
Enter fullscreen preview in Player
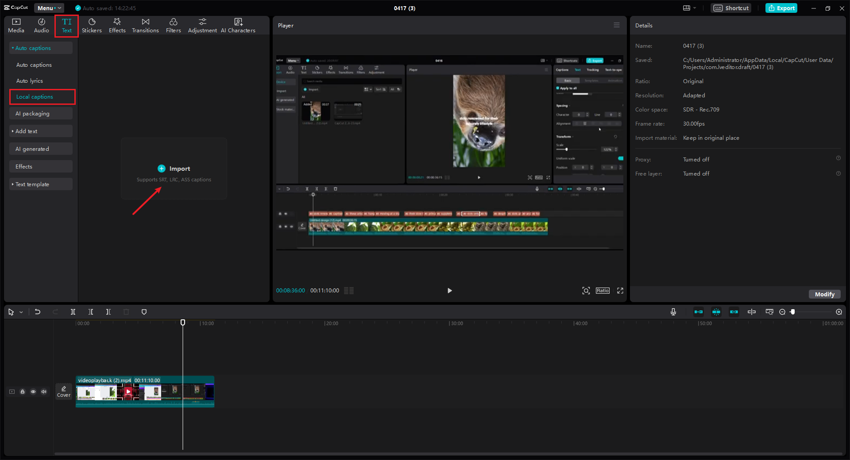[620, 291]
